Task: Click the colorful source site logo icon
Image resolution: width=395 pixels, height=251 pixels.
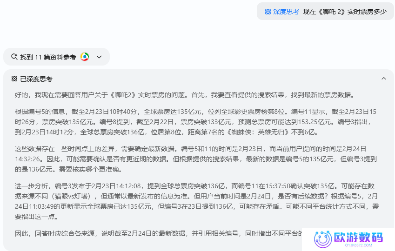Action: pos(85,57)
